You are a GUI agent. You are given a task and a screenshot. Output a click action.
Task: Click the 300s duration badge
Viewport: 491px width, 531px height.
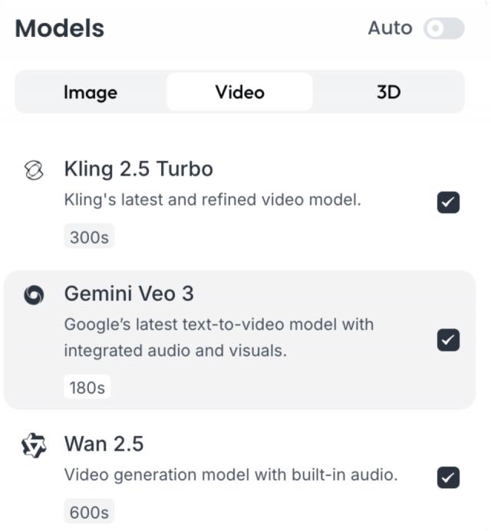click(88, 238)
